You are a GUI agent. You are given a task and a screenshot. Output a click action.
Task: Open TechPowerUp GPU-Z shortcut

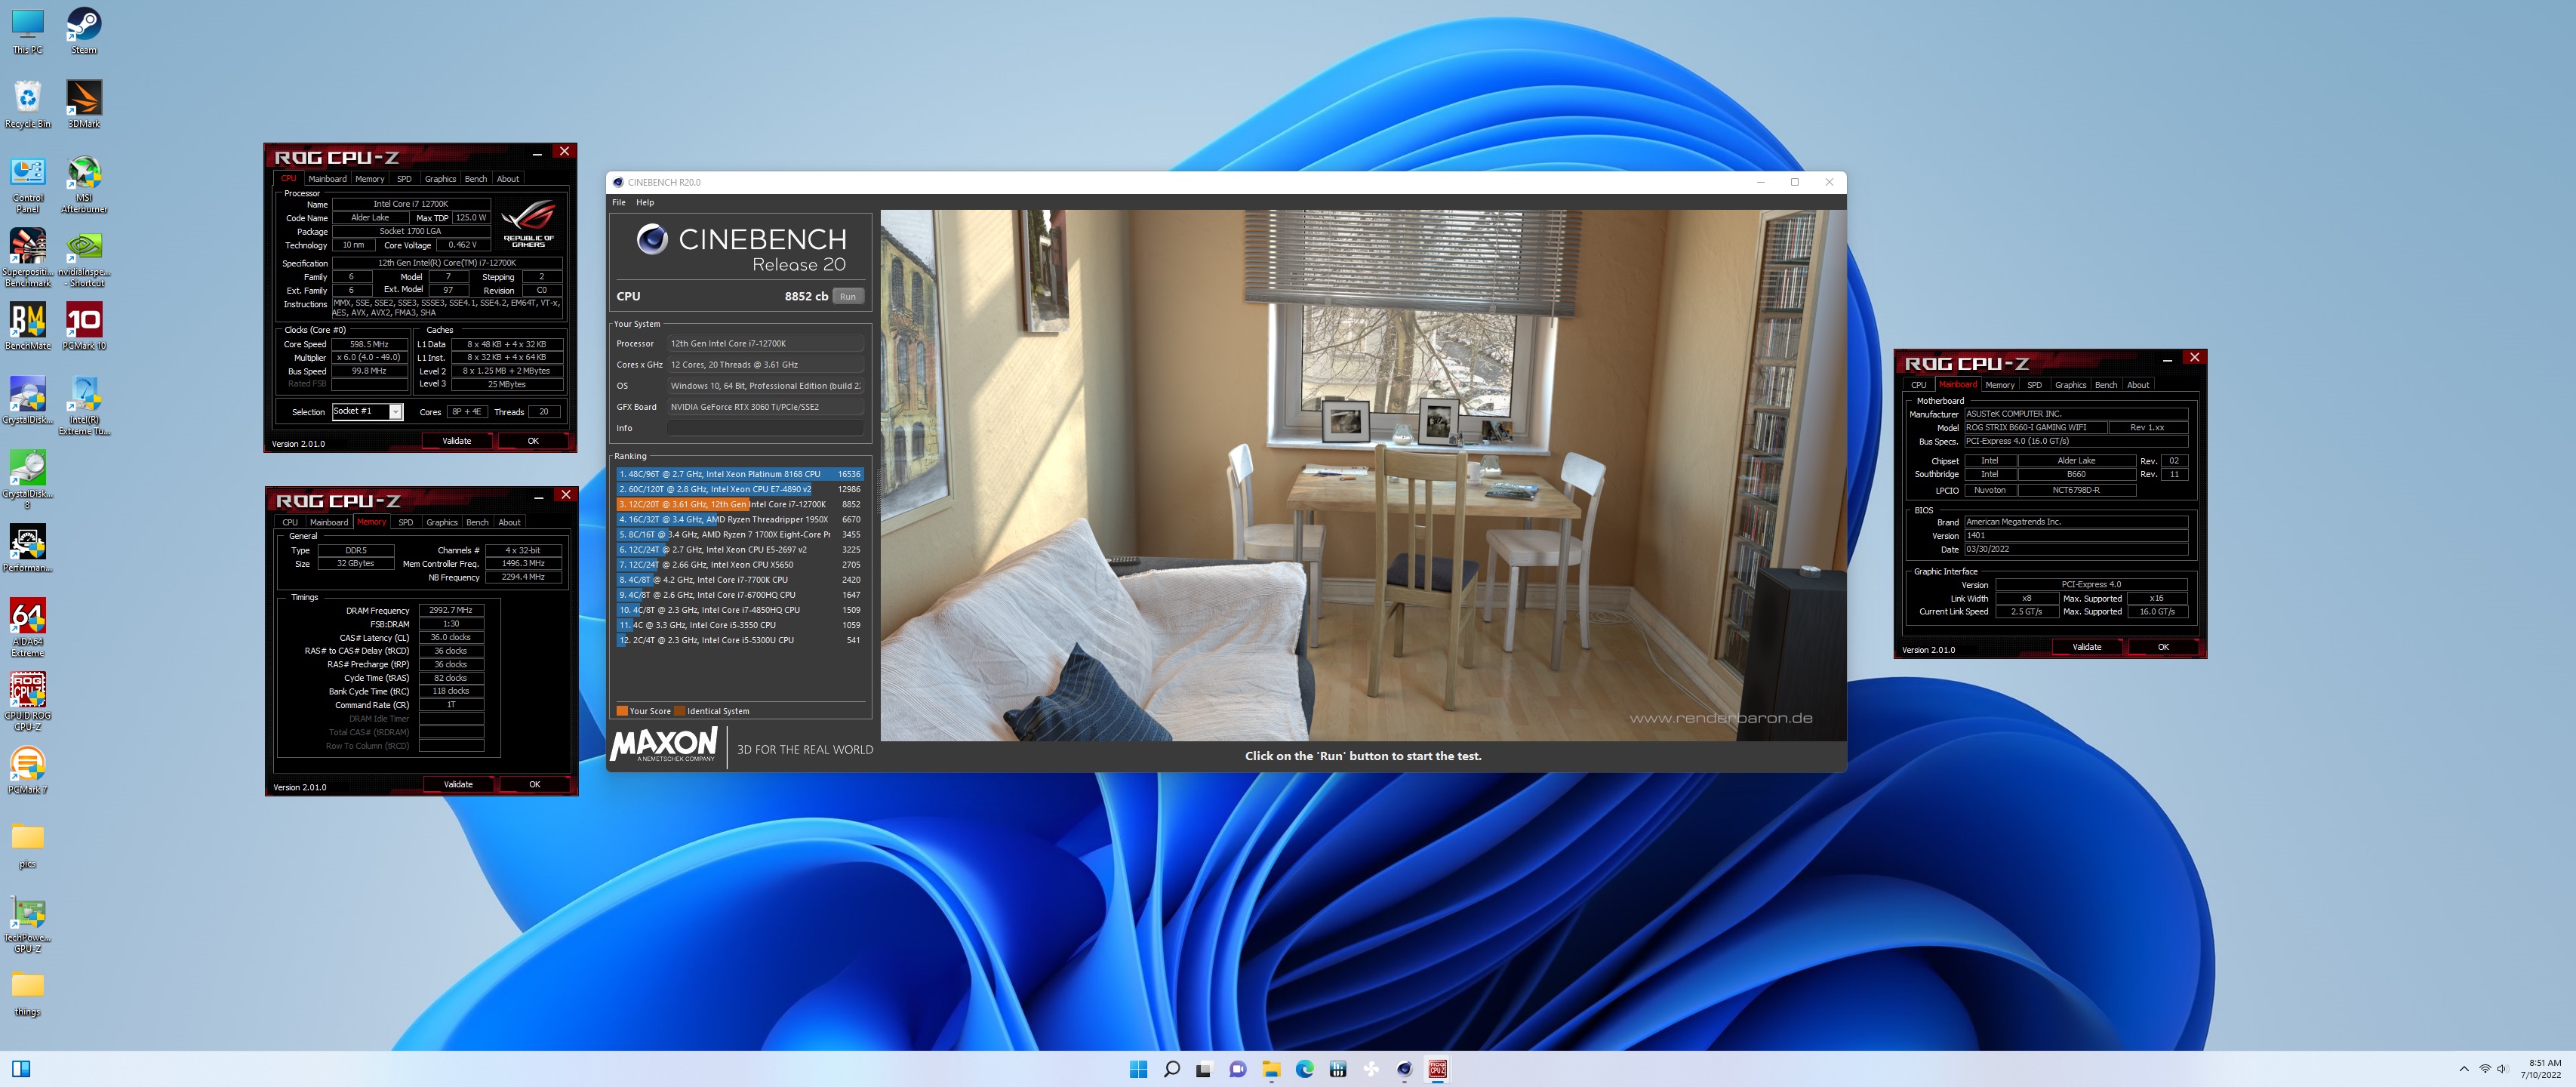[x=28, y=924]
